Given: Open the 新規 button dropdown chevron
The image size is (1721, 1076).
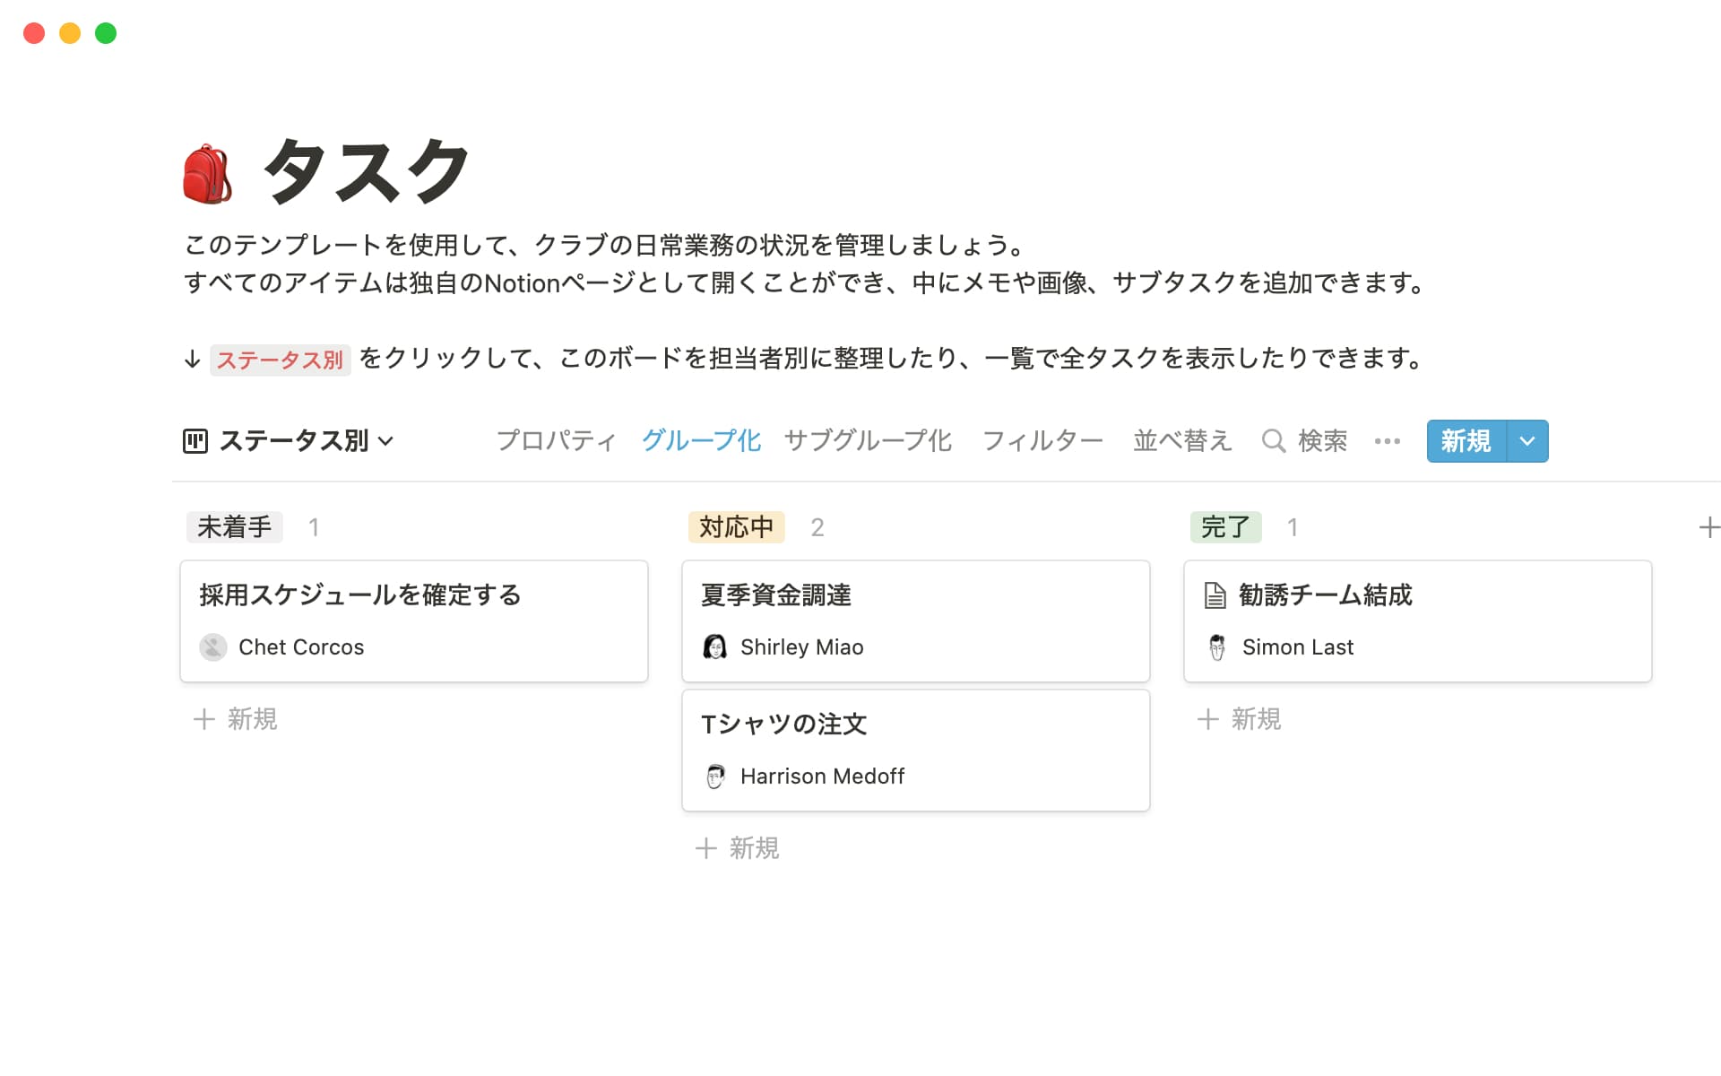Looking at the screenshot, I should pos(1526,440).
